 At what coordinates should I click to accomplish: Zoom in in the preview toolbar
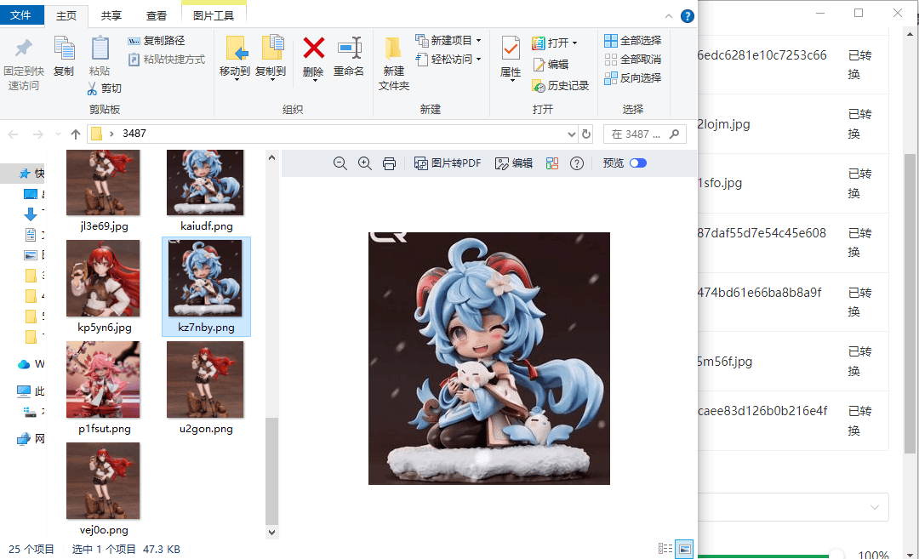click(364, 163)
